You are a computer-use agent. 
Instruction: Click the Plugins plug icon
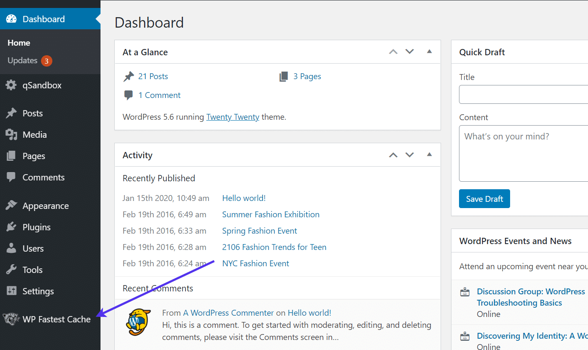point(10,227)
